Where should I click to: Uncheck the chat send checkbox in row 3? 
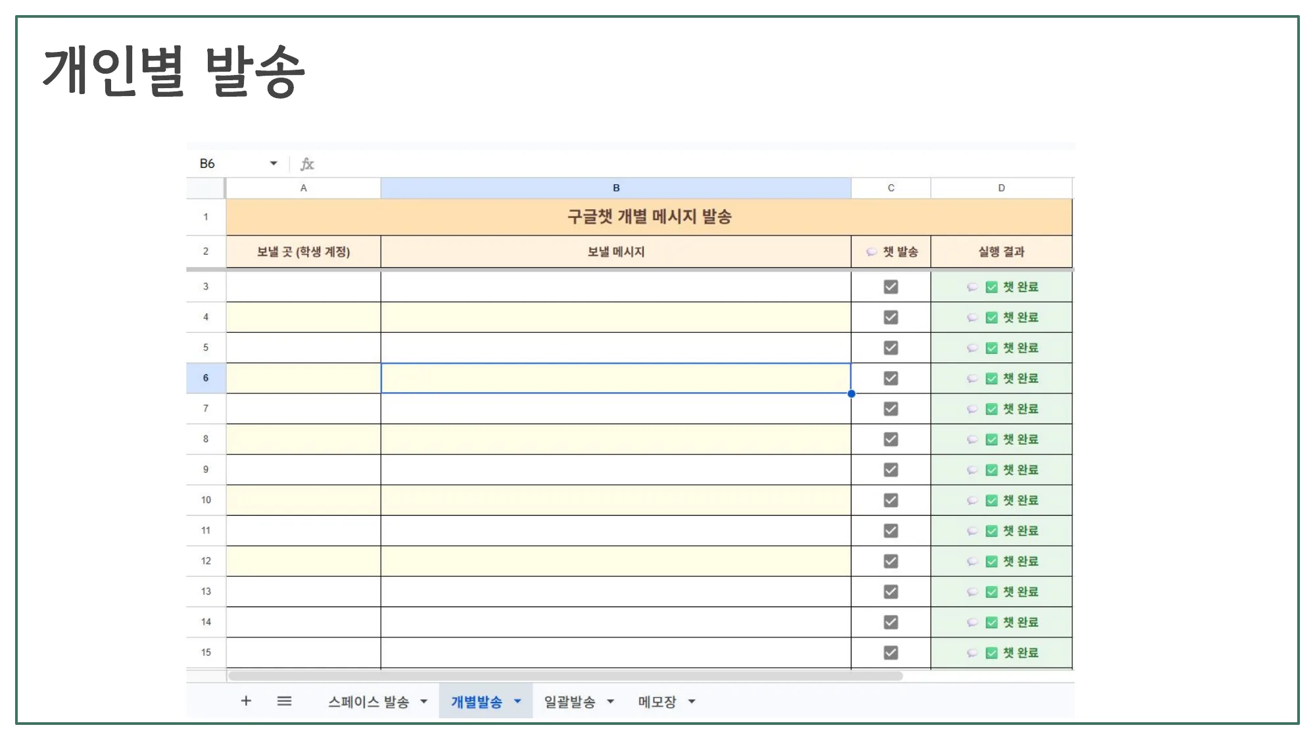[x=891, y=287]
